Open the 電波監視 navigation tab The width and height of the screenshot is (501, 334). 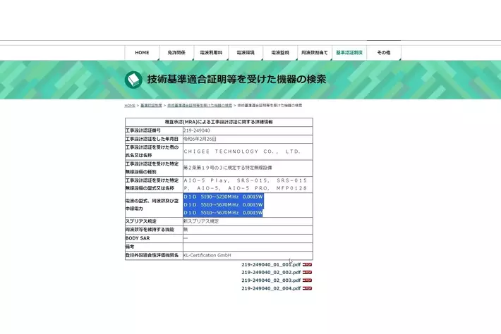[x=280, y=53]
